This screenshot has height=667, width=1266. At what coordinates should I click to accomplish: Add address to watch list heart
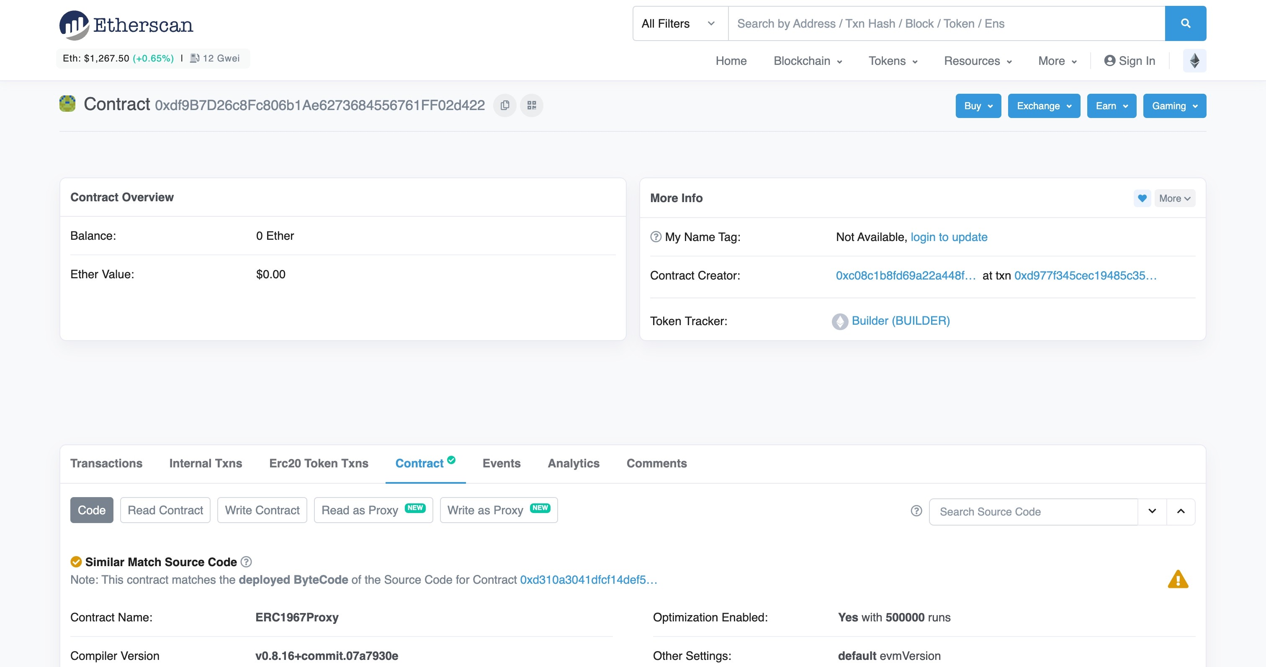click(1142, 198)
